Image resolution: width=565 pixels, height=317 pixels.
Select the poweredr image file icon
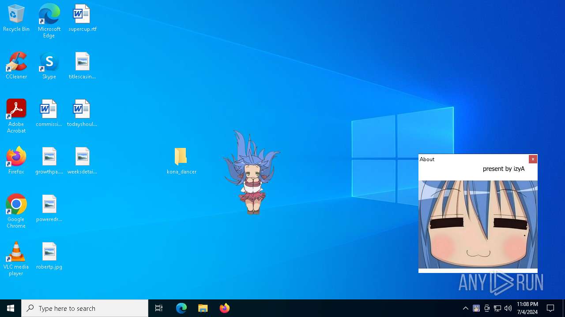pyautogui.click(x=49, y=208)
